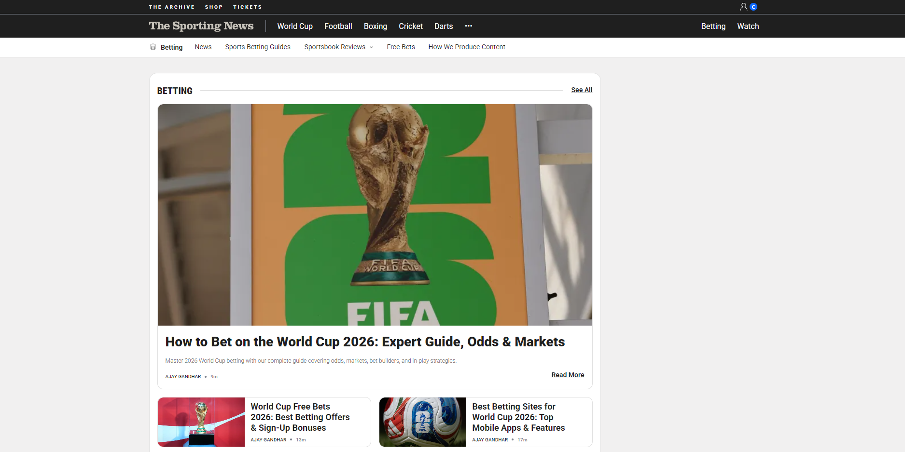905x452 pixels.
Task: Select Darts in main navigation
Action: (444, 26)
